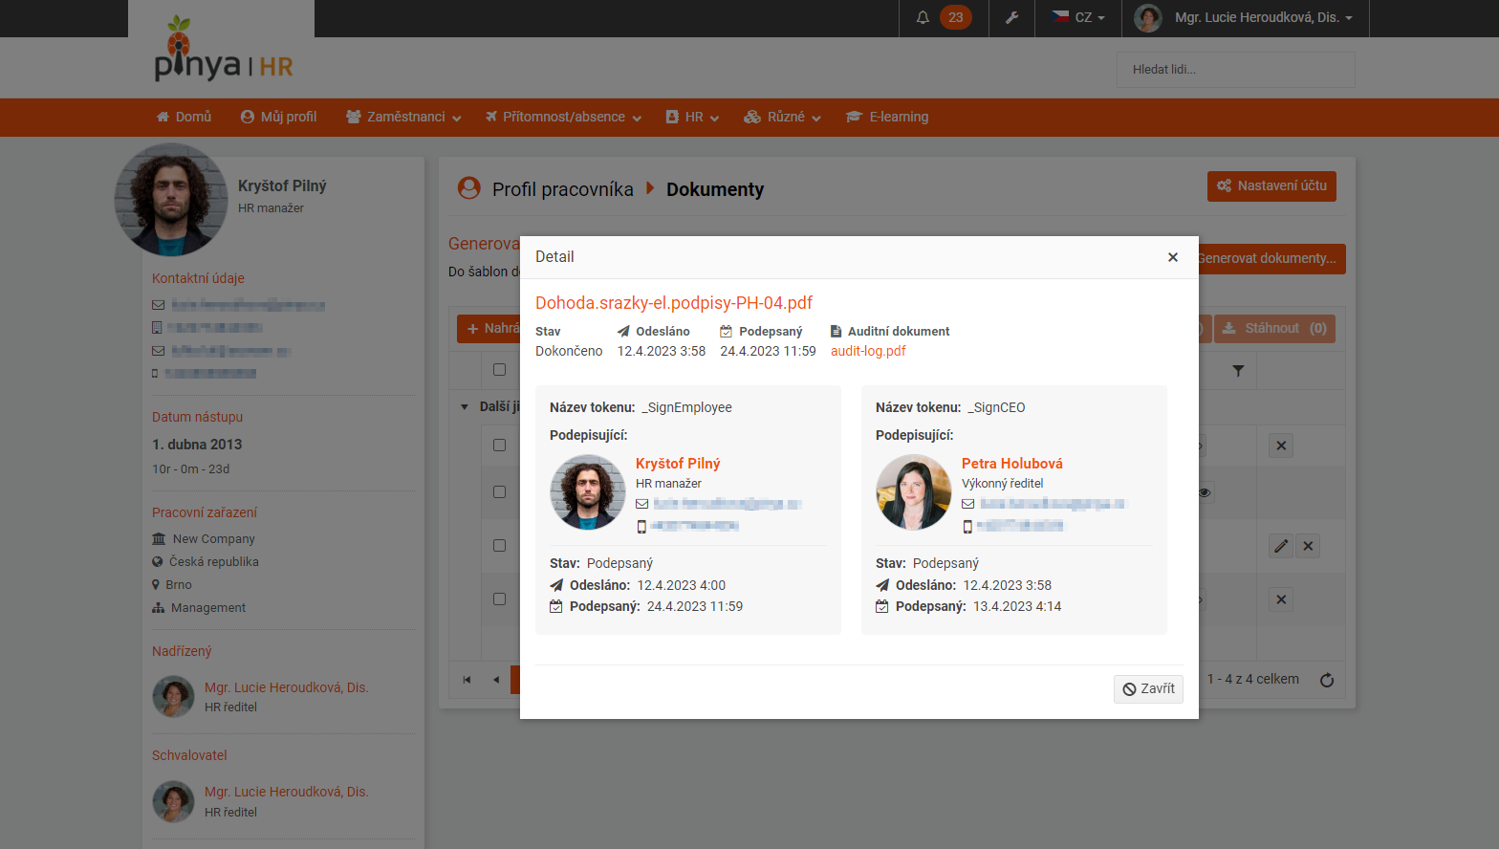Go to previous page in table pagination
The height and width of the screenshot is (849, 1499).
(x=495, y=680)
